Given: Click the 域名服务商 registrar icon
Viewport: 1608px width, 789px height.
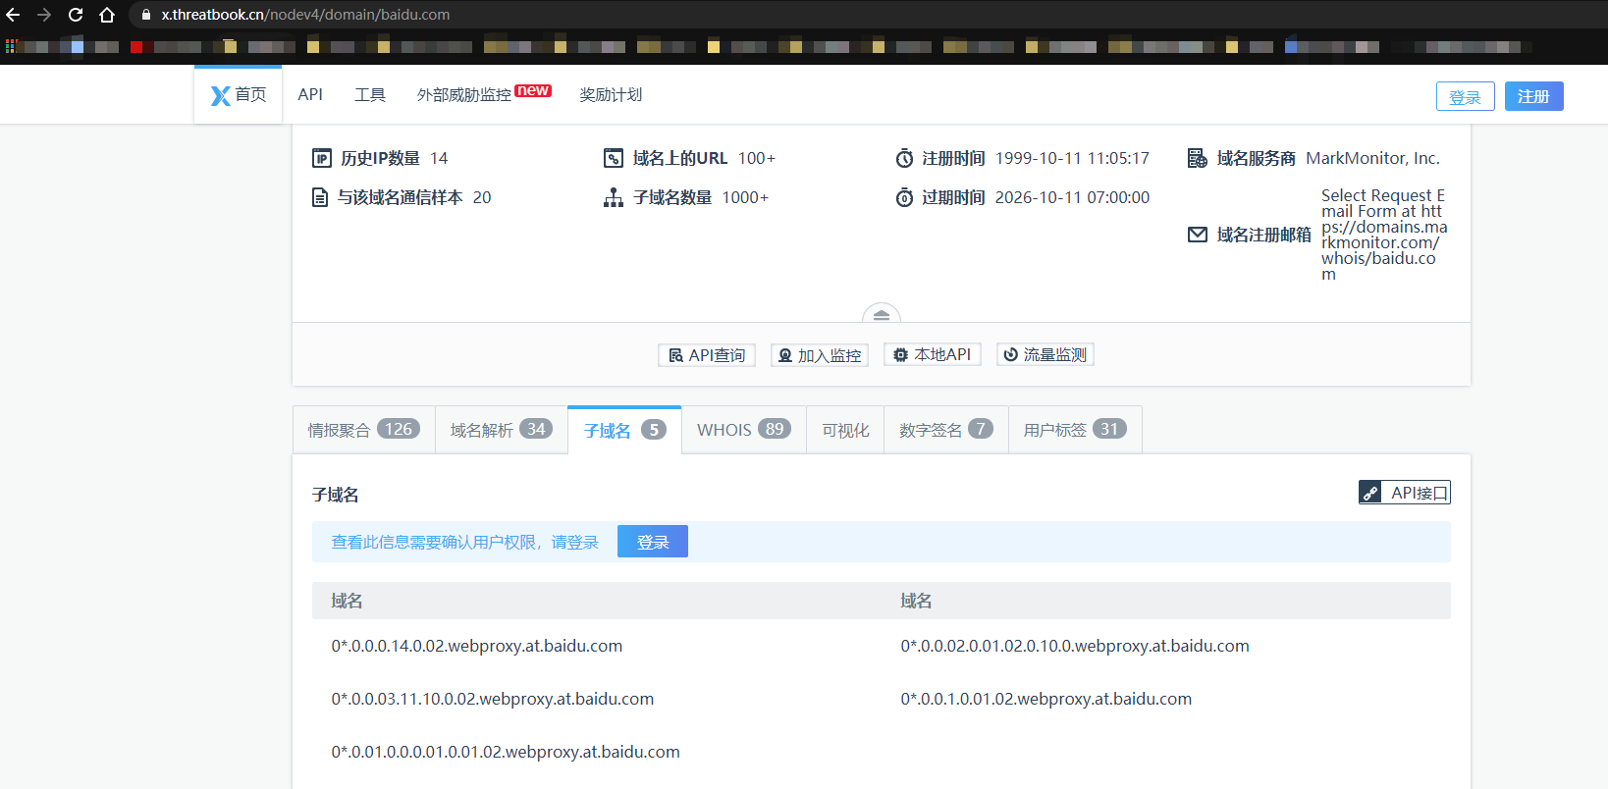Looking at the screenshot, I should coord(1198,158).
